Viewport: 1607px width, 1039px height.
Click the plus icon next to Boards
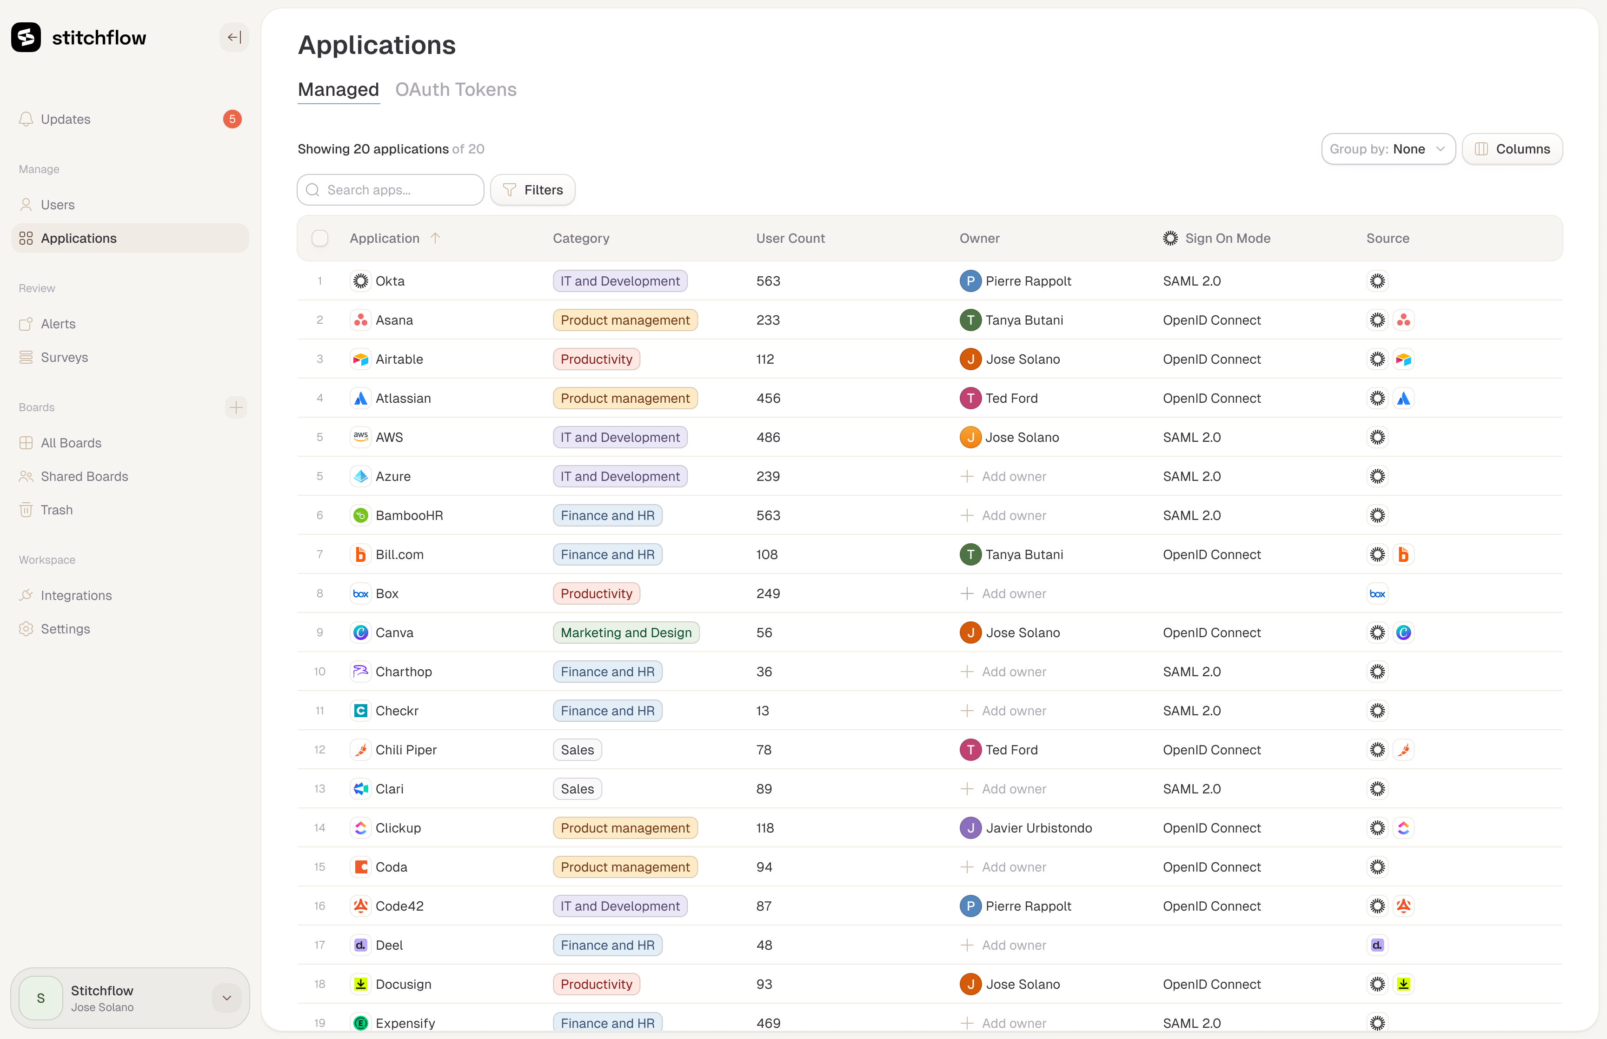point(235,407)
